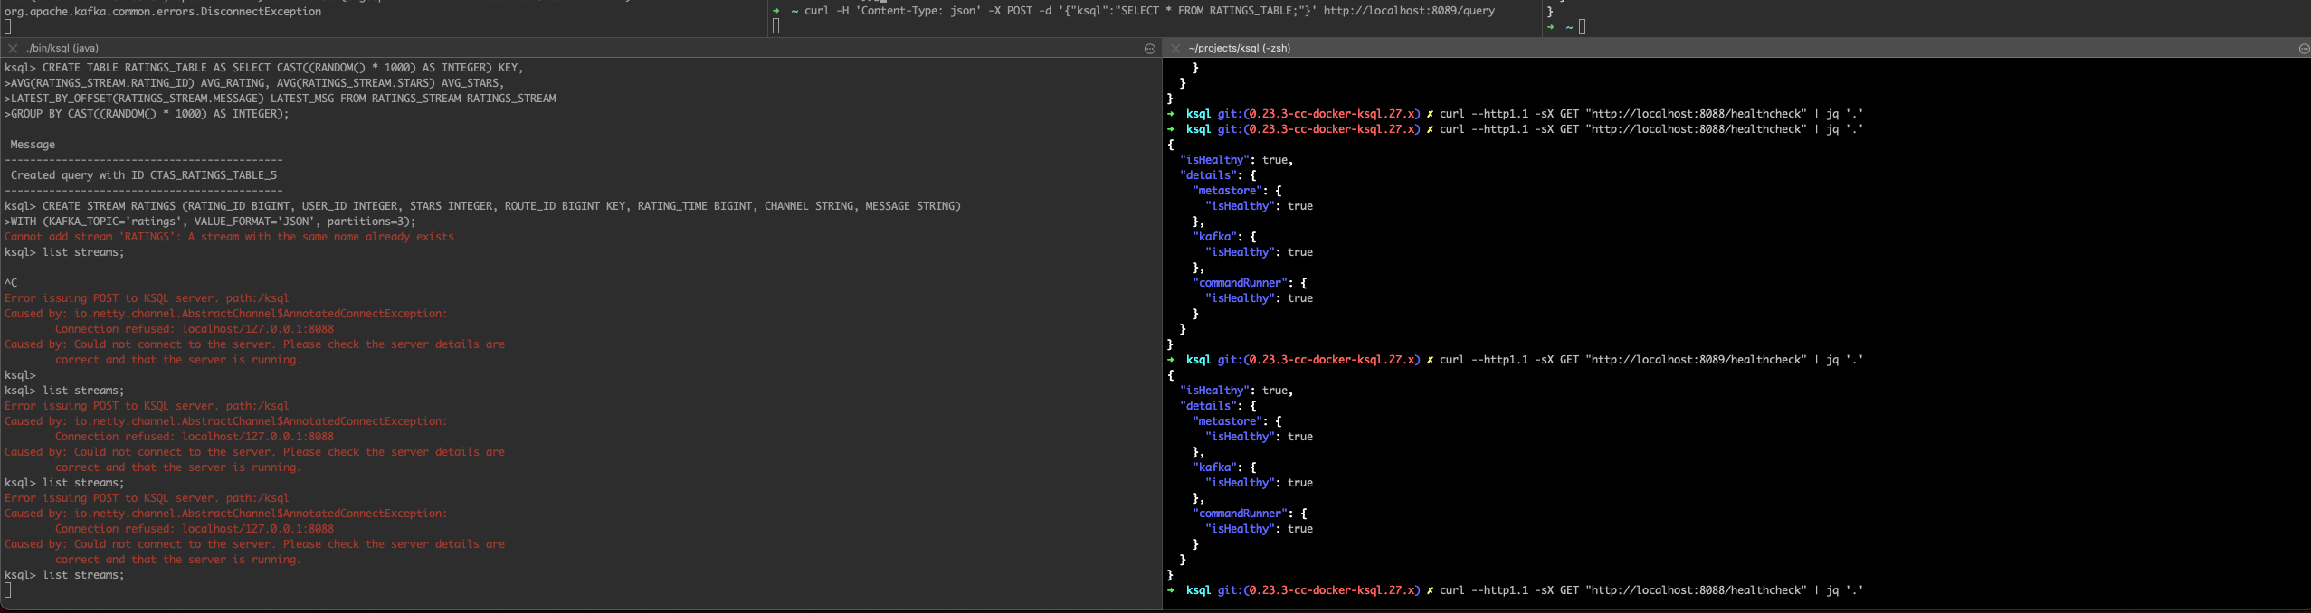
Task: Click the CREATE STREAM RATINGS statement line
Action: (x=482, y=206)
